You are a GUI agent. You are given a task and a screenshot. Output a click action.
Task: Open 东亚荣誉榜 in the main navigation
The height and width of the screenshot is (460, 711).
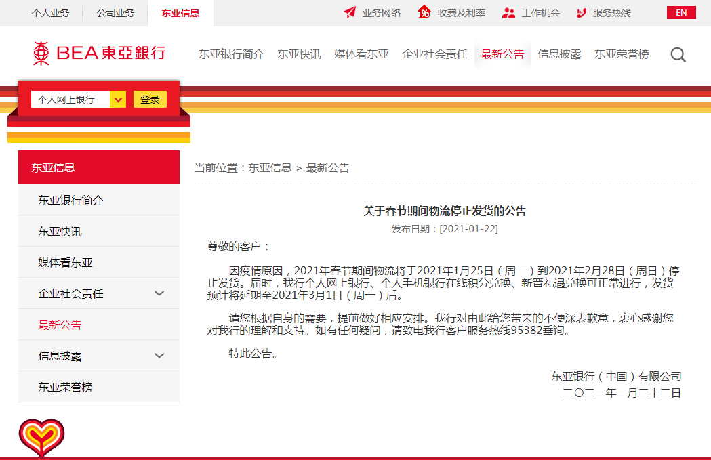622,54
